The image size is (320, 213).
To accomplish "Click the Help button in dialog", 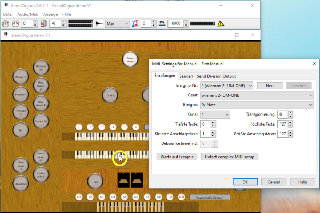I will tap(302, 182).
